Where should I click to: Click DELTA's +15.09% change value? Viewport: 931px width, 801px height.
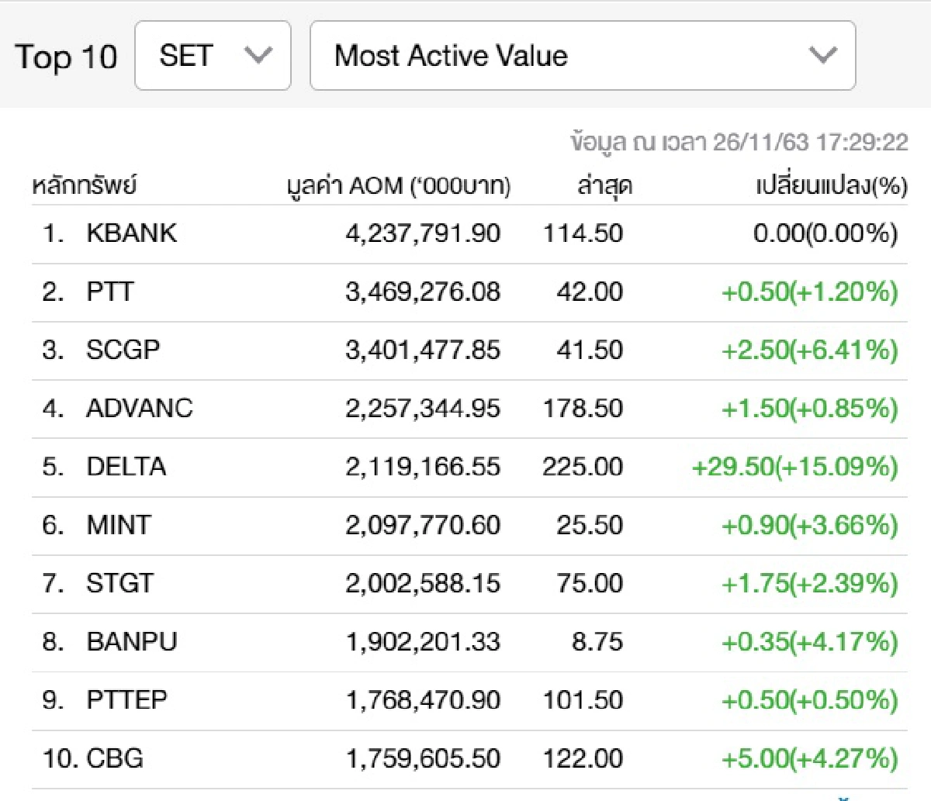pyautogui.click(x=794, y=467)
